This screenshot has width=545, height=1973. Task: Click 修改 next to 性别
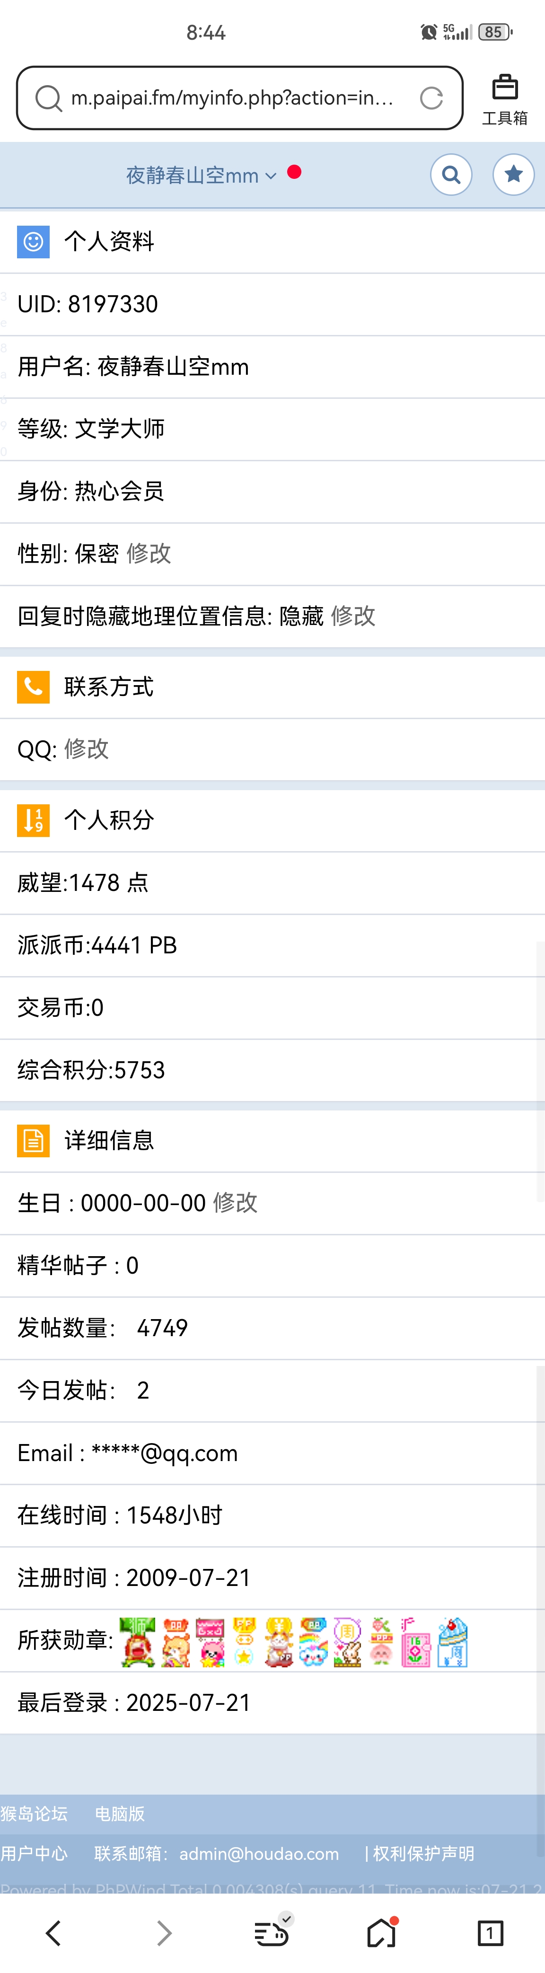coord(149,554)
